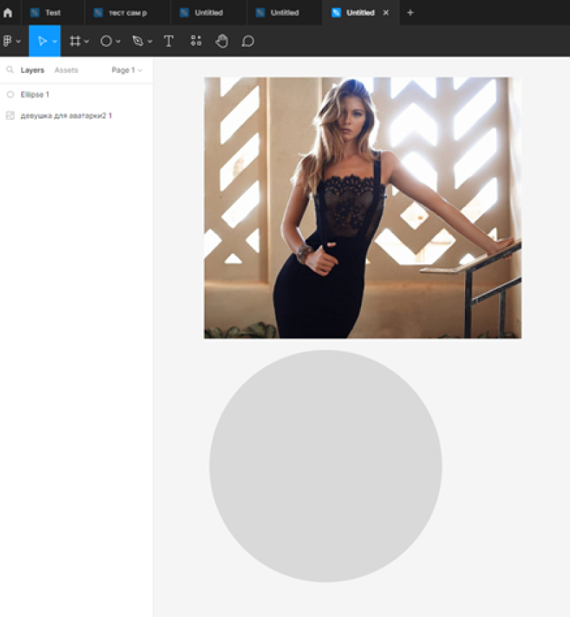Select the gray ellipse on canvas
The width and height of the screenshot is (570, 617).
pyautogui.click(x=326, y=466)
